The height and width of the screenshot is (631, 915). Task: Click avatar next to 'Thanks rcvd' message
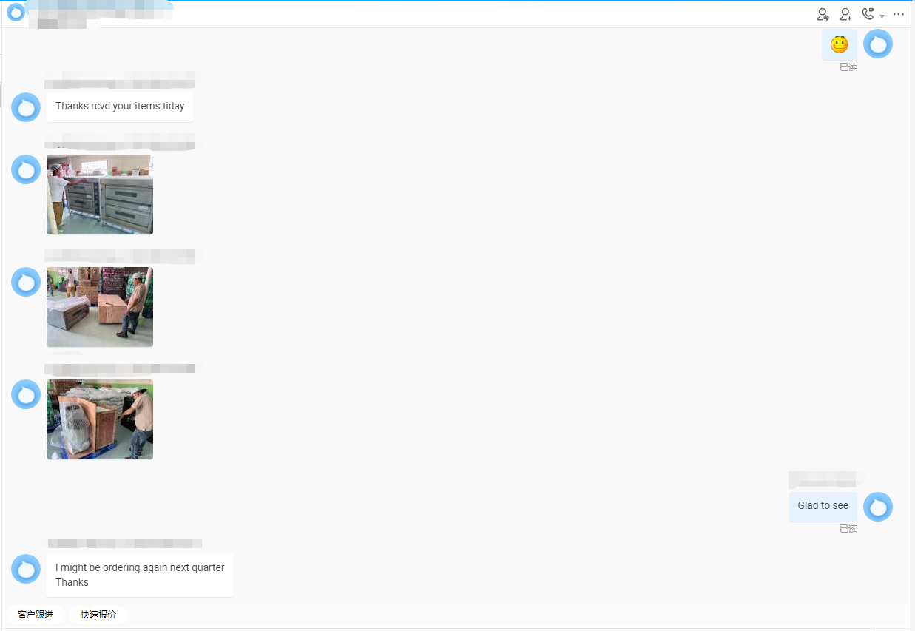26,107
